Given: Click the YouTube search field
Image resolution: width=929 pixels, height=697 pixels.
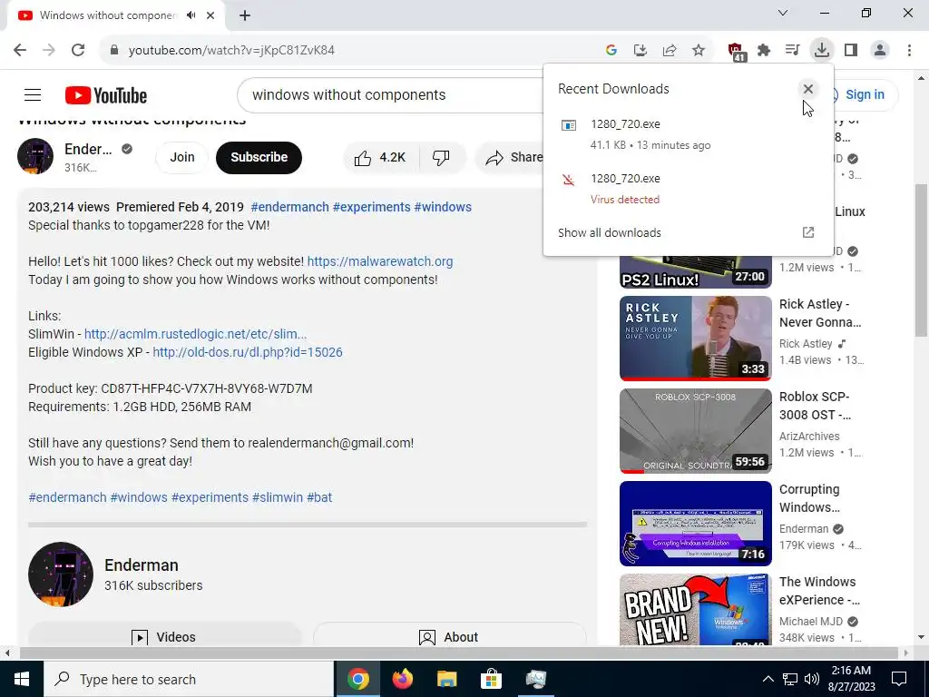Looking at the screenshot, I should (391, 94).
